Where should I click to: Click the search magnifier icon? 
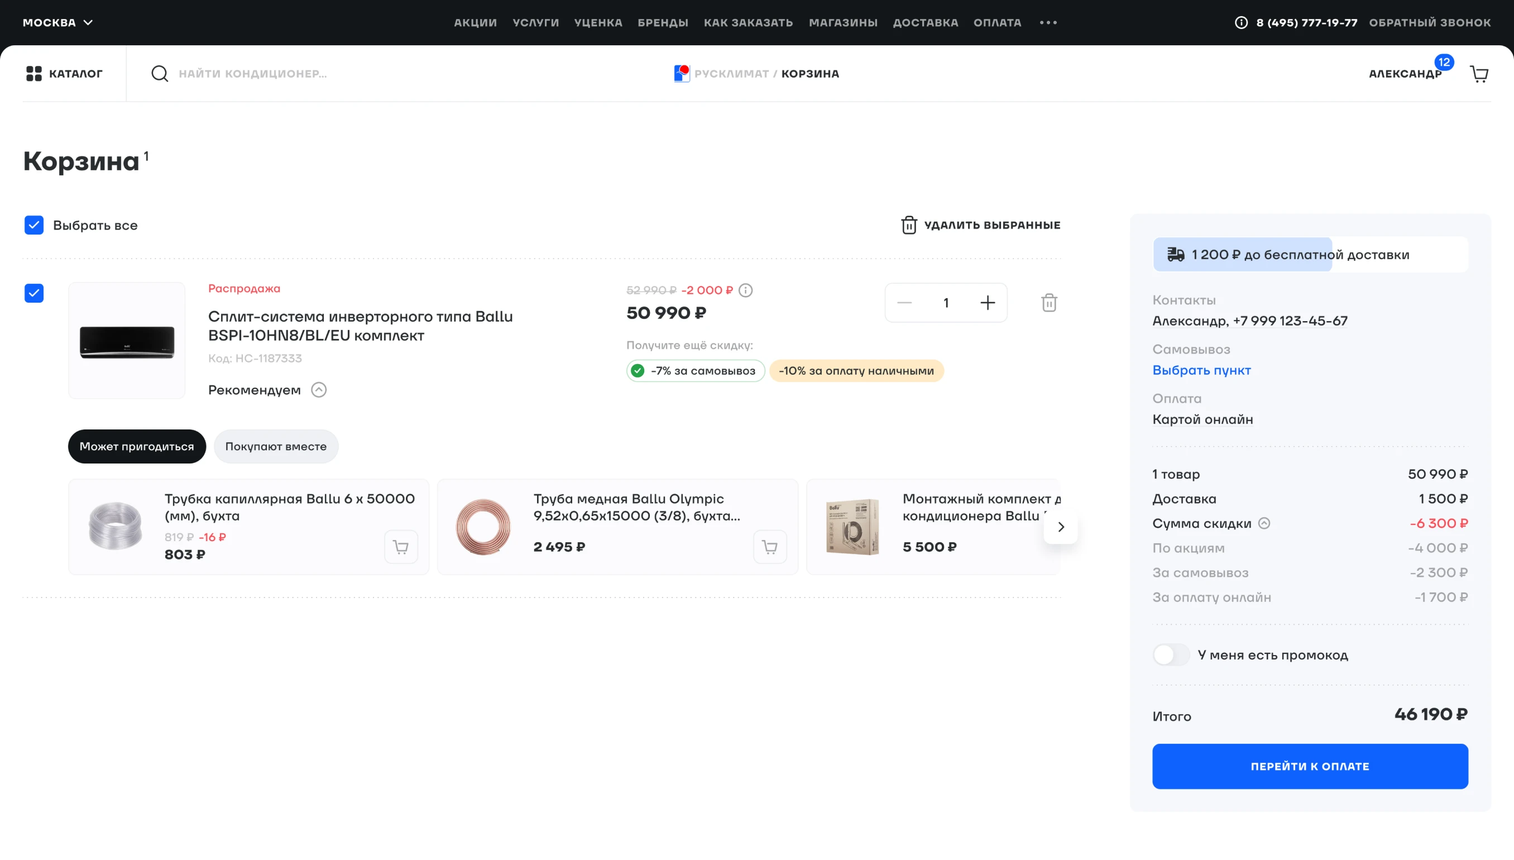point(160,74)
